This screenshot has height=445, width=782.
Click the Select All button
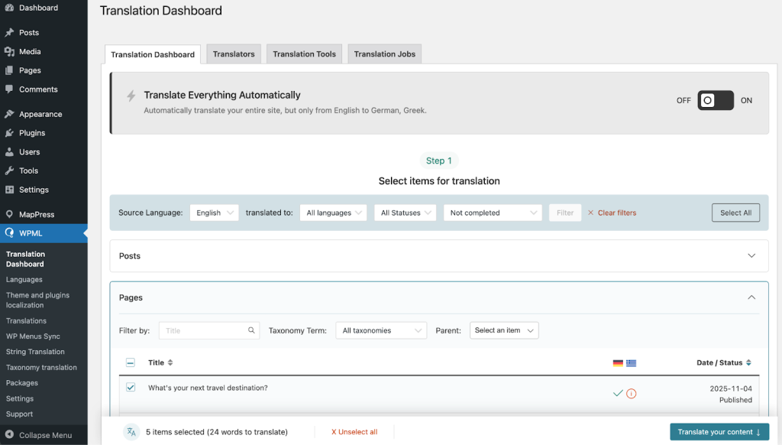coord(735,213)
